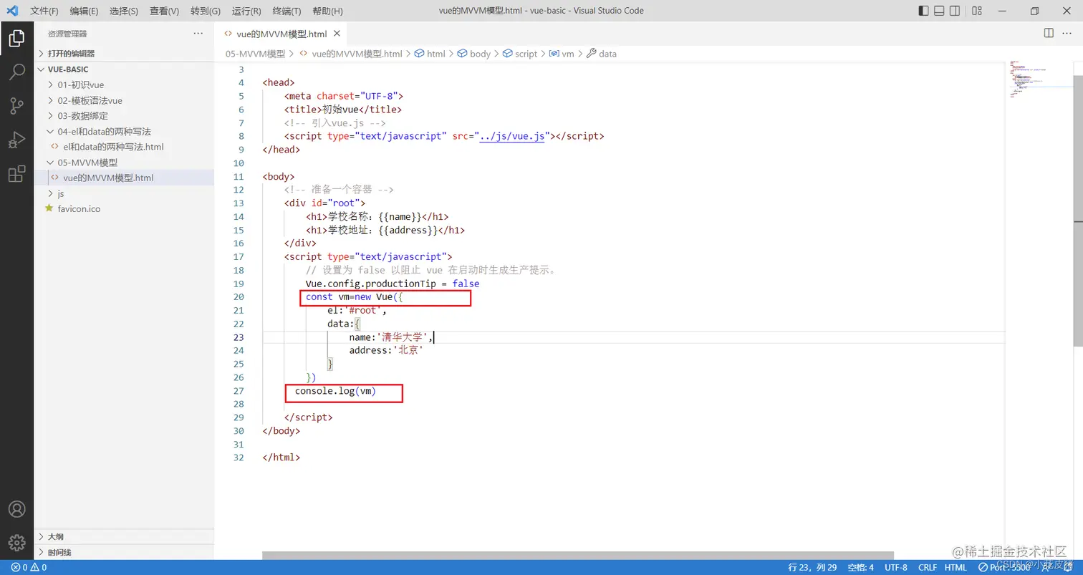Open the Explorer view in activity bar
This screenshot has height=575, width=1083.
click(x=16, y=38)
